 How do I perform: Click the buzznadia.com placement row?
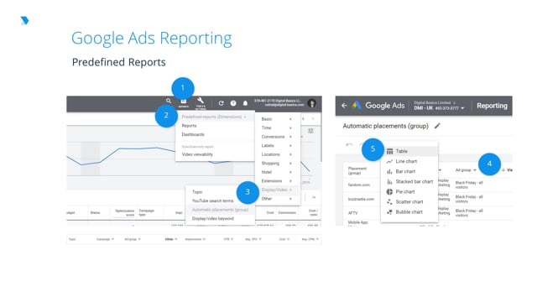[x=361, y=199]
